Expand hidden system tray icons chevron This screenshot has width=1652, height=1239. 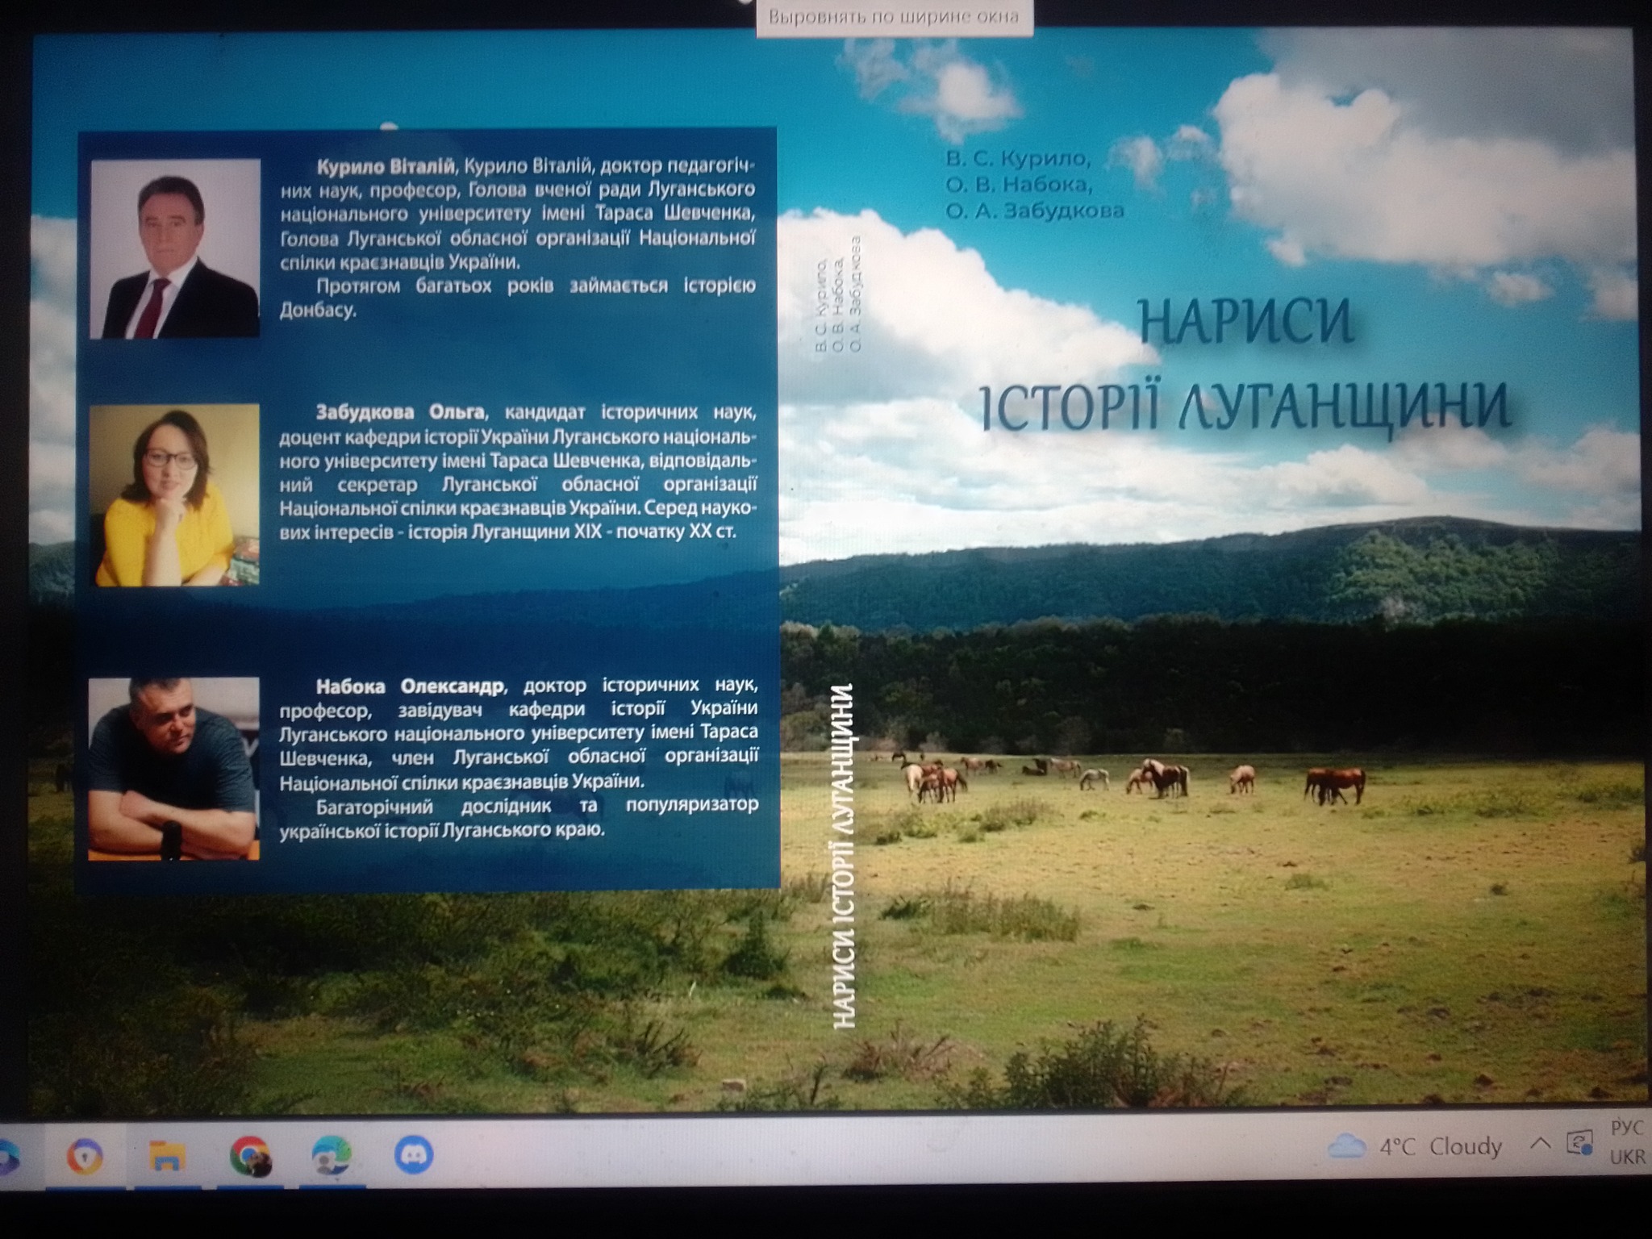(1540, 1143)
